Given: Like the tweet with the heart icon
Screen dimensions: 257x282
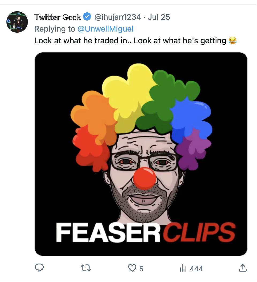Looking at the screenshot, I should [132, 268].
